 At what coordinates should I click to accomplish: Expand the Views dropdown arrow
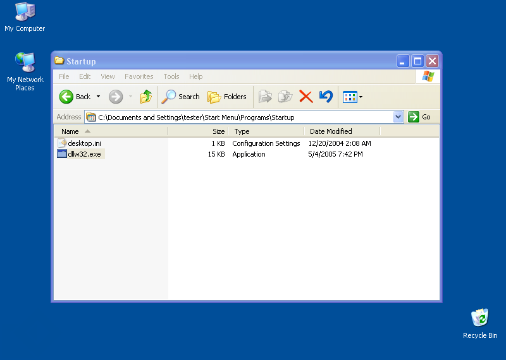tap(361, 97)
